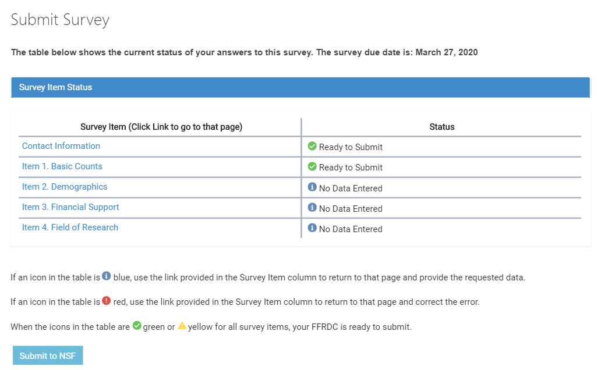Navigate to Item 3. Financial Support

pos(70,207)
